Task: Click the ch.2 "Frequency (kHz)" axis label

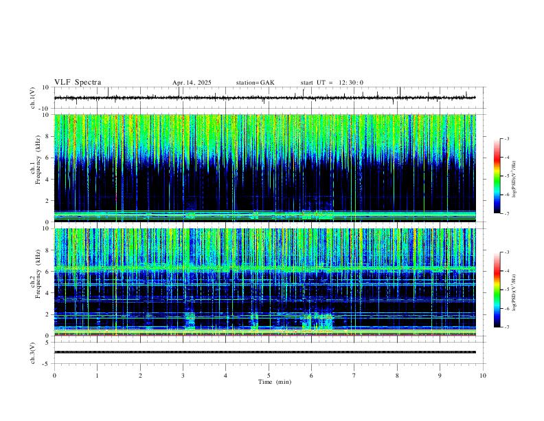Action: click(38, 274)
